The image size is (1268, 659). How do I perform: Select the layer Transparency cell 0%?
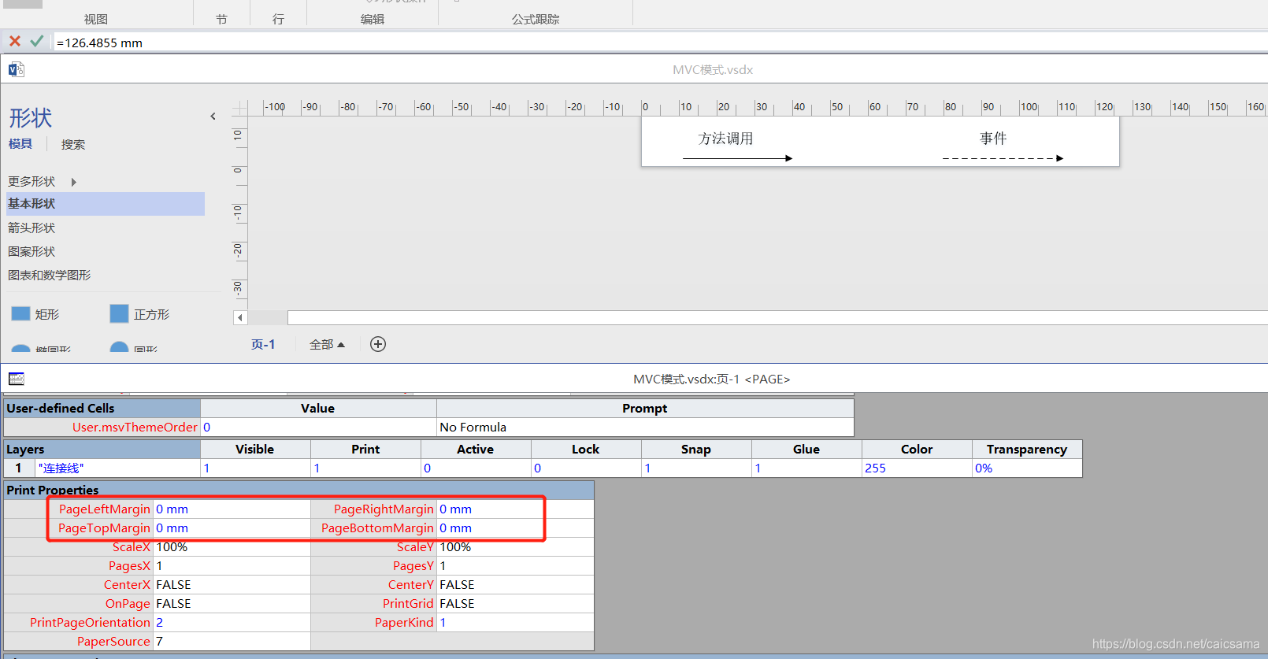(x=1027, y=468)
